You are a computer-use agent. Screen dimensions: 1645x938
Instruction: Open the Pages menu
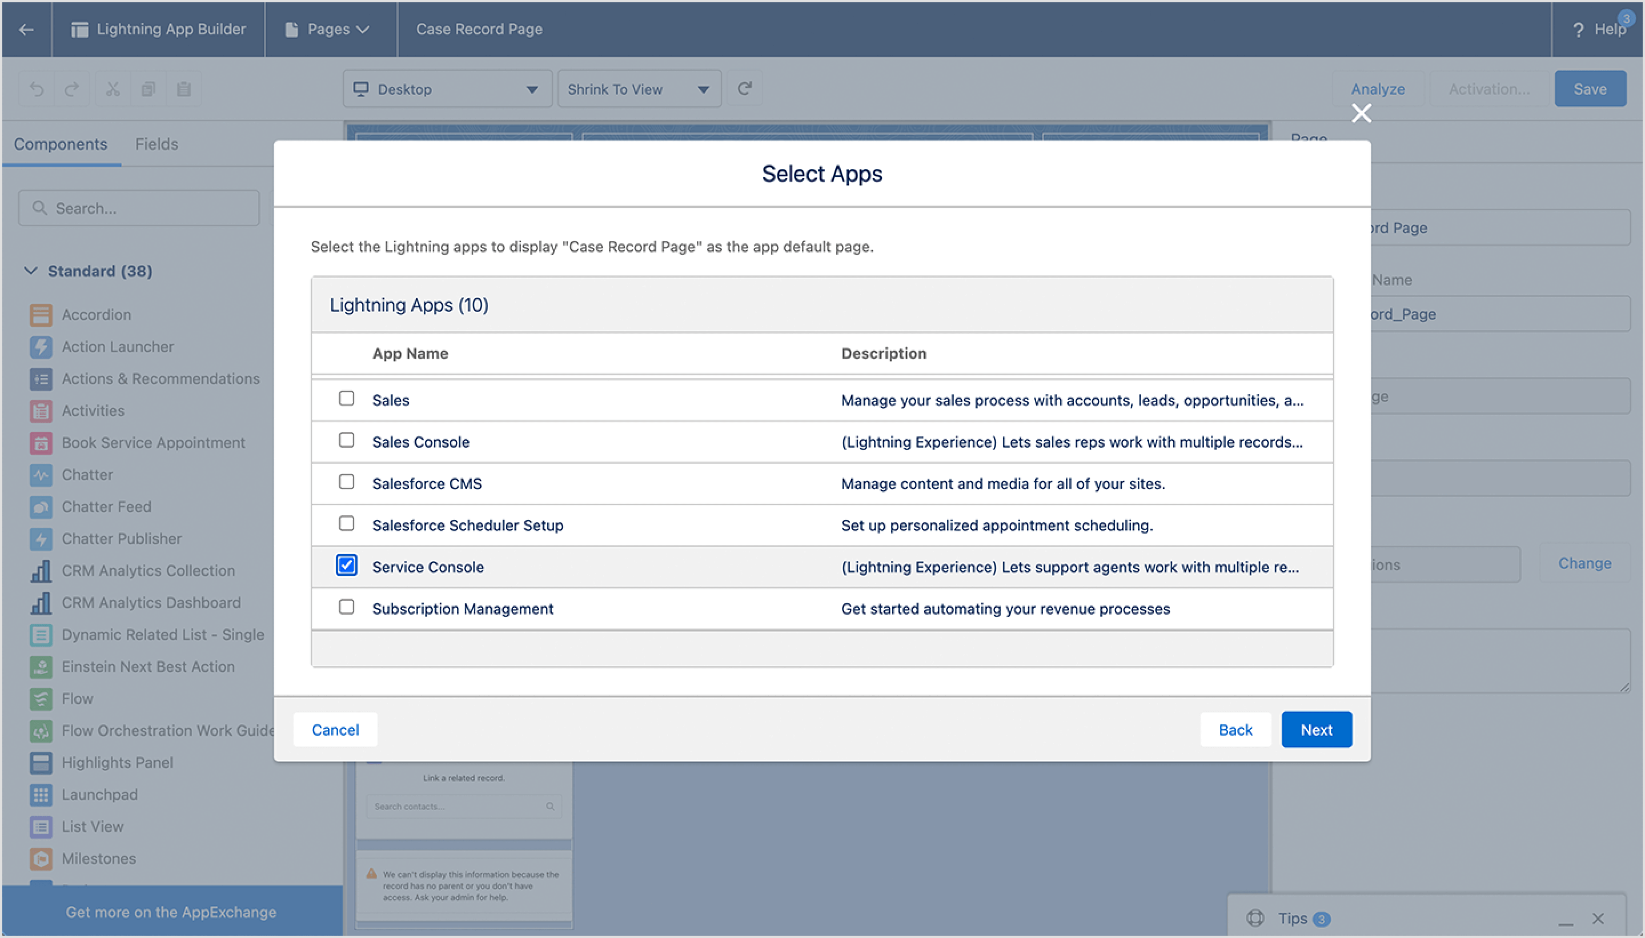(329, 29)
